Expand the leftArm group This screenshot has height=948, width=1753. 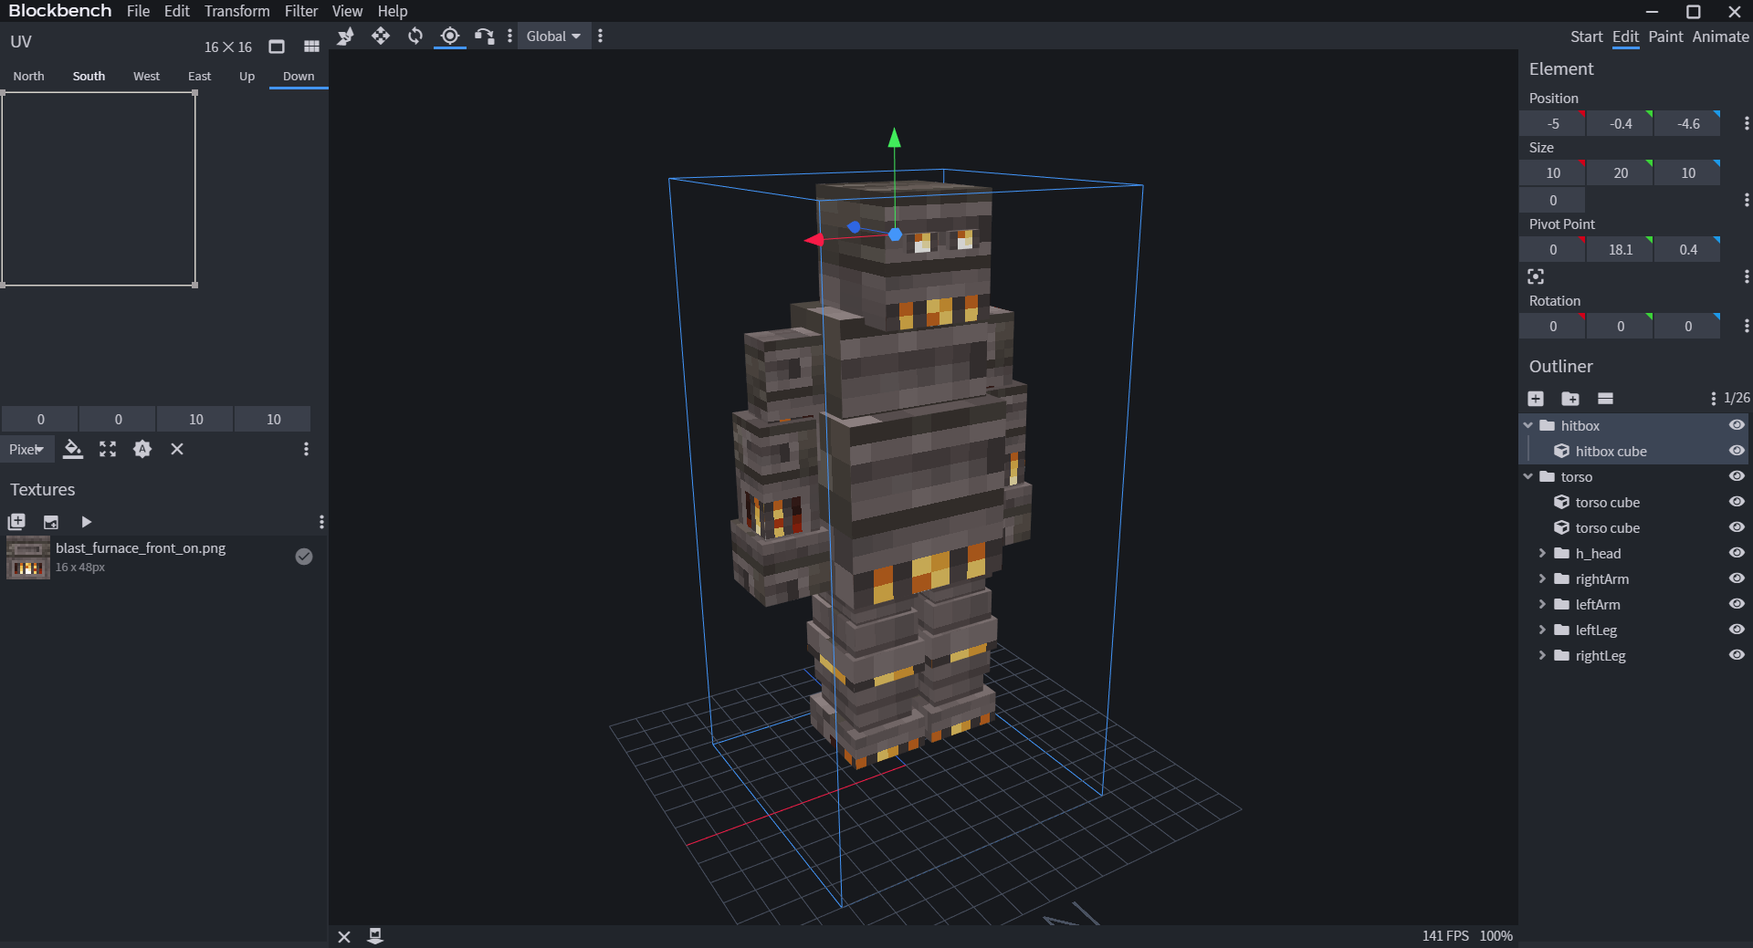[x=1543, y=604]
